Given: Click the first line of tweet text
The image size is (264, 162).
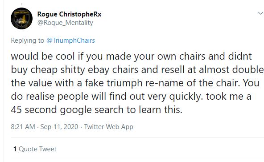Looking at the screenshot, I should point(131,56).
